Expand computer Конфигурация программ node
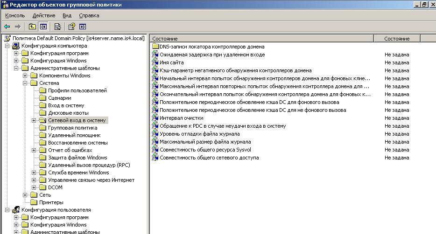This screenshot has height=234, width=436. pyautogui.click(x=16, y=53)
